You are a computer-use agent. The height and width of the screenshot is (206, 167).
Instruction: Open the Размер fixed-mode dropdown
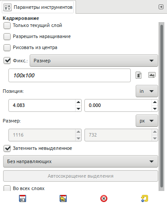pyautogui.click(x=94, y=61)
